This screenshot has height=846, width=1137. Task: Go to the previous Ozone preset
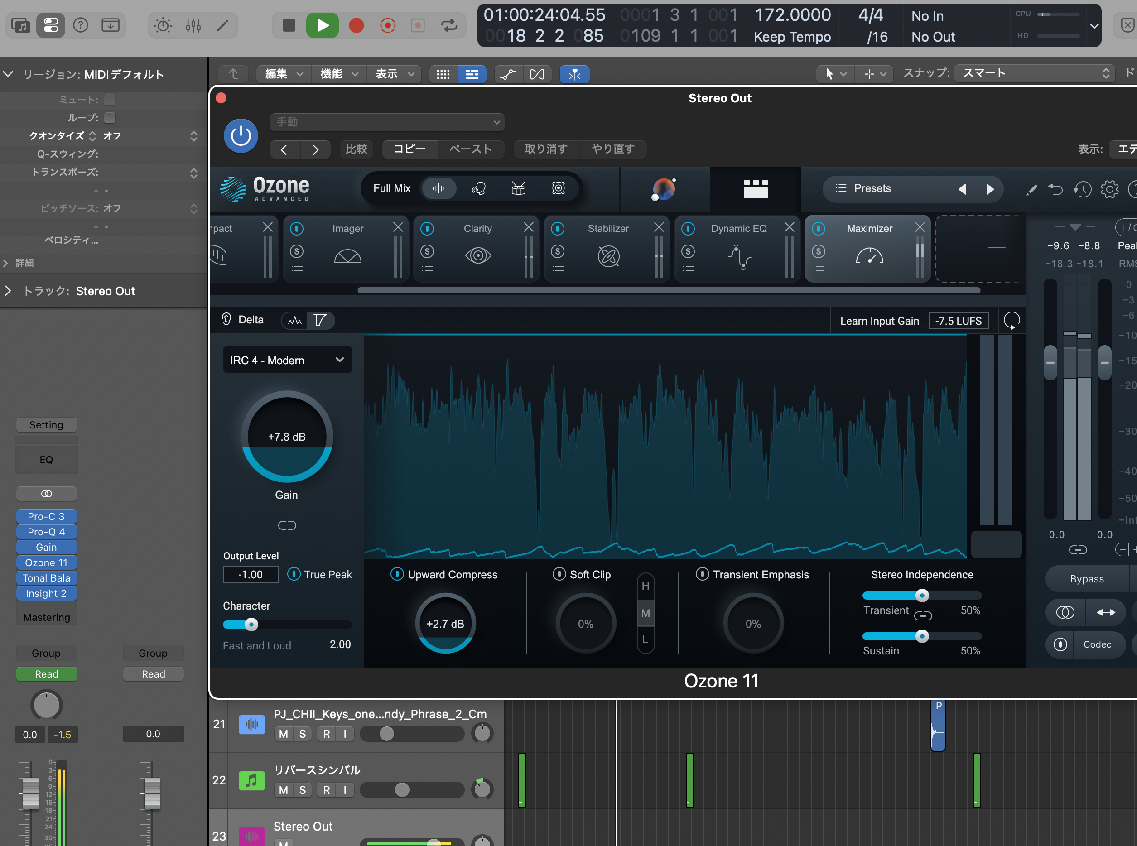962,189
